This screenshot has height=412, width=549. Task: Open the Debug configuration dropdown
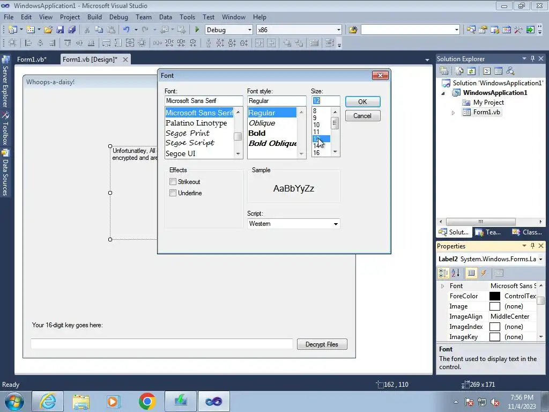point(249,30)
